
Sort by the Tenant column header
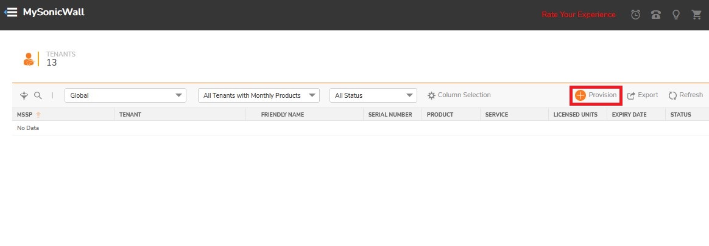pyautogui.click(x=130, y=115)
